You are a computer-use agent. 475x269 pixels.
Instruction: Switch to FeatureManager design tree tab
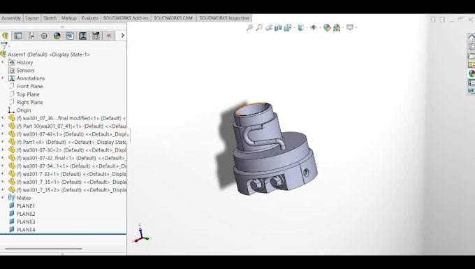6,36
